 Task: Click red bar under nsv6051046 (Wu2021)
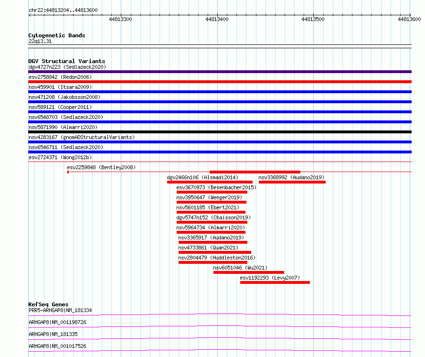pos(249,272)
